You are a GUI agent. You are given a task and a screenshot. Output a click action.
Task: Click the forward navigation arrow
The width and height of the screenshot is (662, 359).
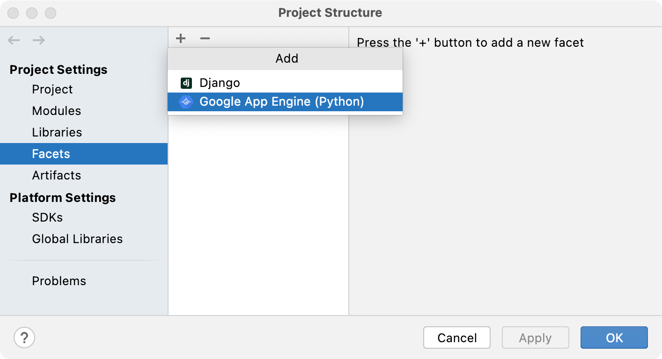(39, 40)
